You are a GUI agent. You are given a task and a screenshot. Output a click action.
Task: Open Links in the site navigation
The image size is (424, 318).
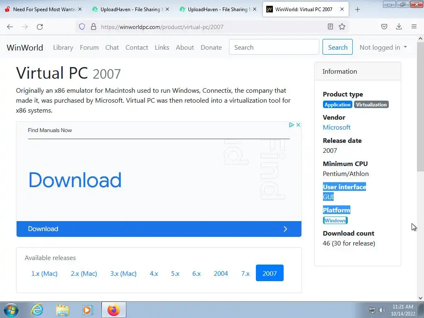162,47
